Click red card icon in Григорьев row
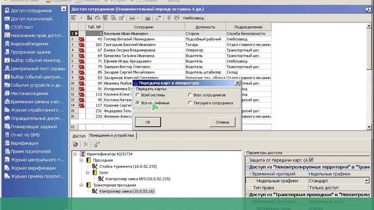The height and width of the screenshot is (210, 374). coord(82,44)
